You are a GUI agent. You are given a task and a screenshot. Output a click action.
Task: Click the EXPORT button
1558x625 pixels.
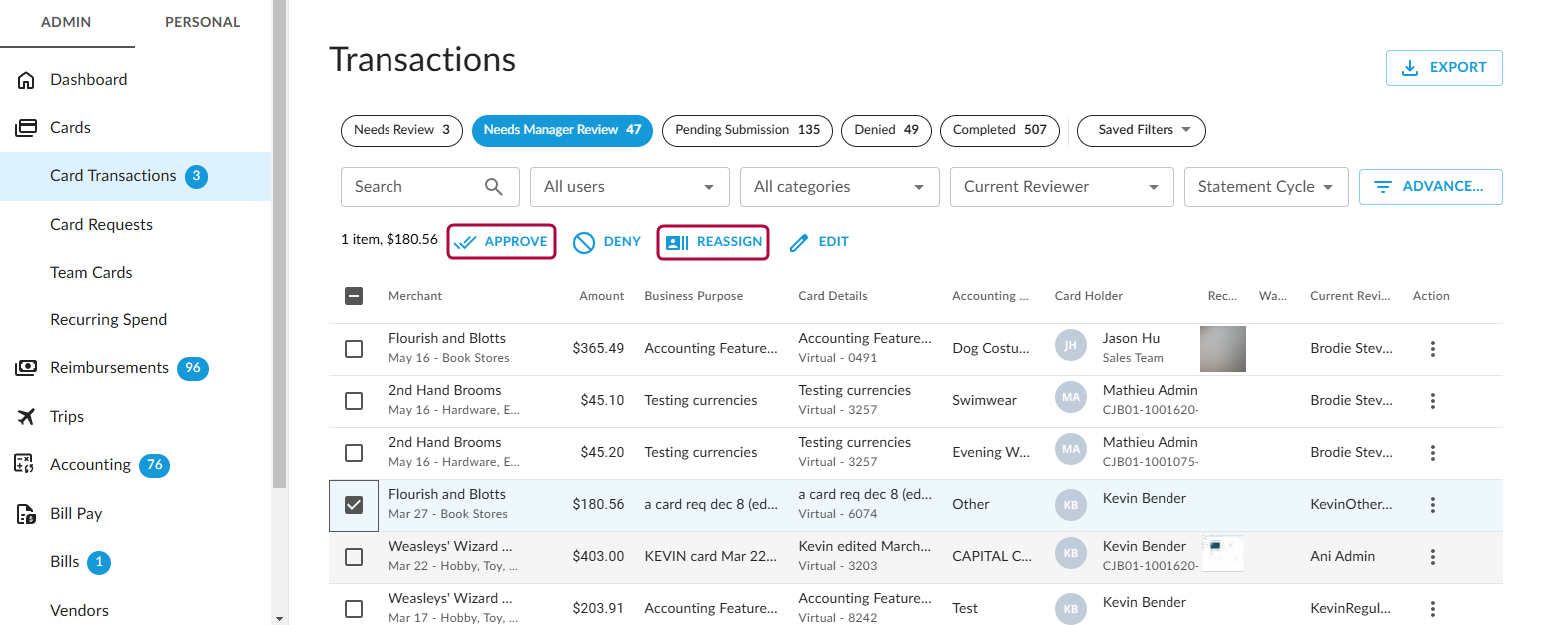point(1443,68)
